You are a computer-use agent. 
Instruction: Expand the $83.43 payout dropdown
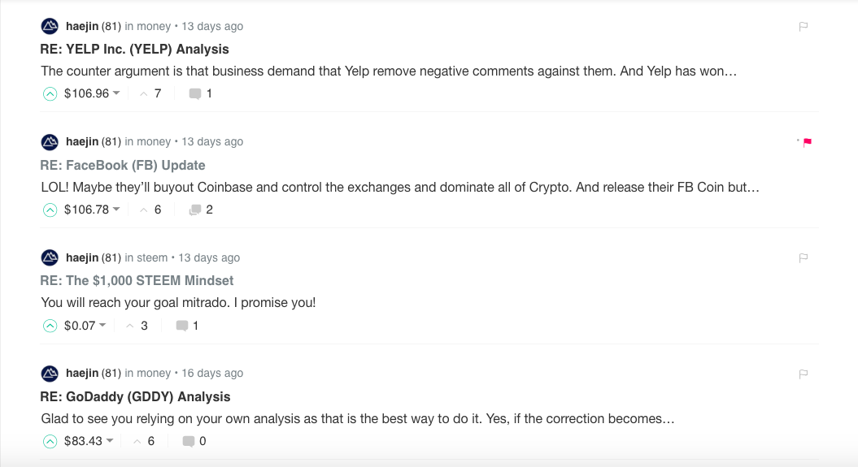coord(110,441)
